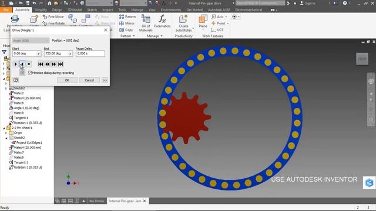Click the Pattern component tool
Screen dimensions: 376x211
point(127,17)
